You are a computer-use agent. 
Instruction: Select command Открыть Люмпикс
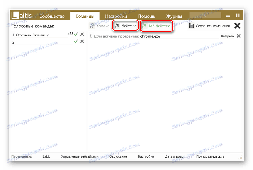coord(33,35)
